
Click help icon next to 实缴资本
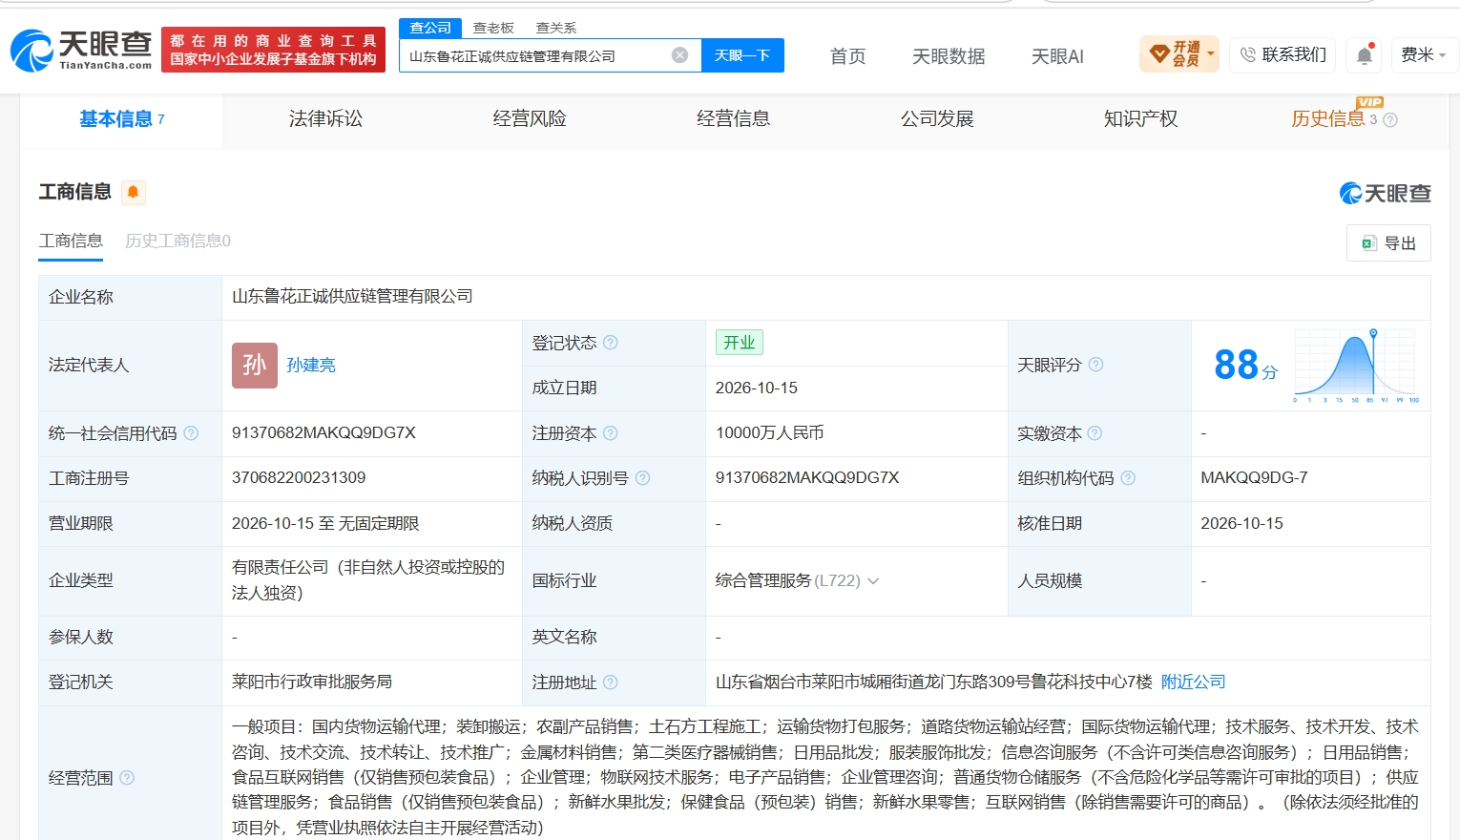coord(1095,433)
